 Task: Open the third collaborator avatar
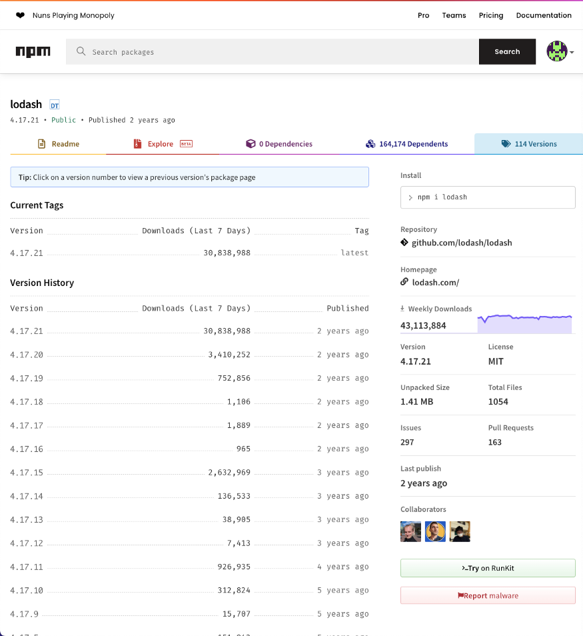460,531
